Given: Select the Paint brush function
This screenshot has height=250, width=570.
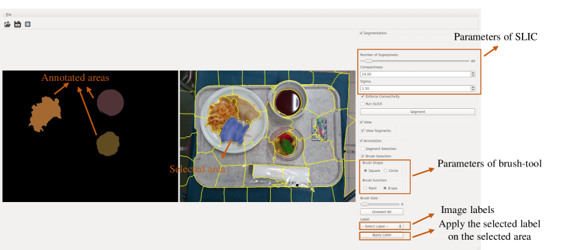Looking at the screenshot, I should point(366,188).
